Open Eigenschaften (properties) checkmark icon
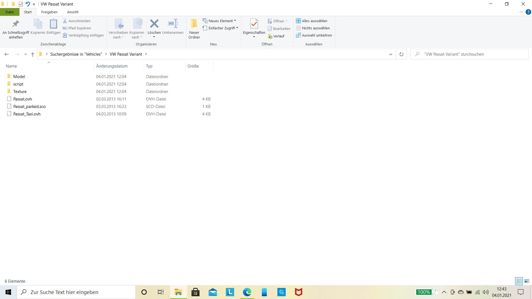Viewport: 532px width, 299px height. tap(254, 24)
